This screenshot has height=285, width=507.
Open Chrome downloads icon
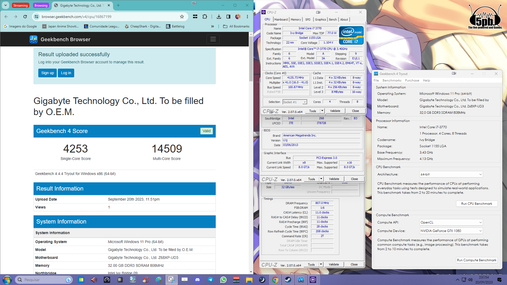[x=219, y=17]
